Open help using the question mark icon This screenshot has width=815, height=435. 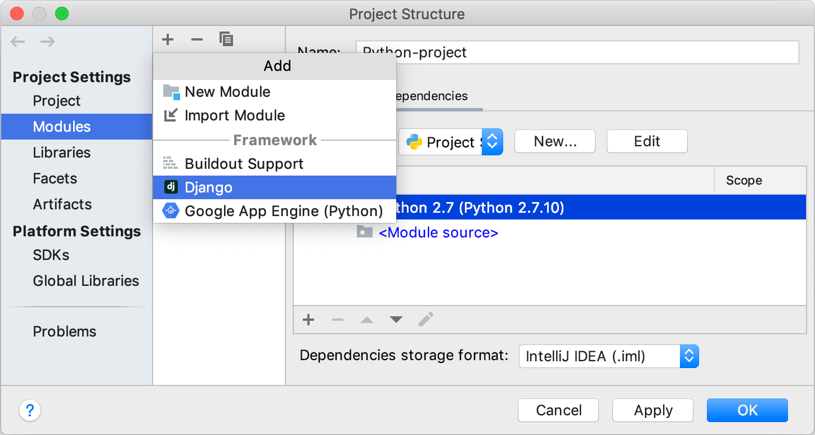click(30, 411)
